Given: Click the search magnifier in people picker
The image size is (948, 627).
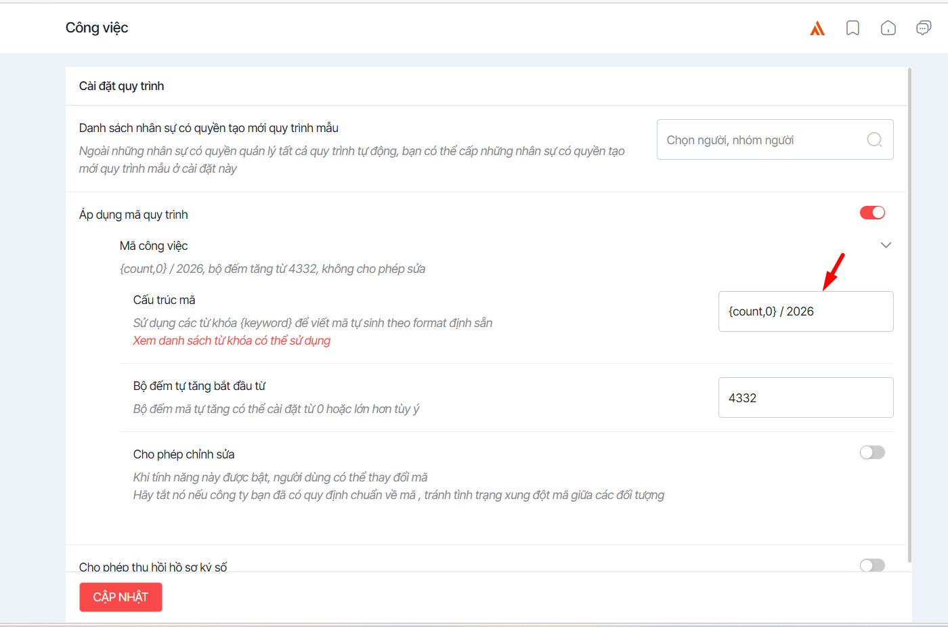Looking at the screenshot, I should click(874, 139).
